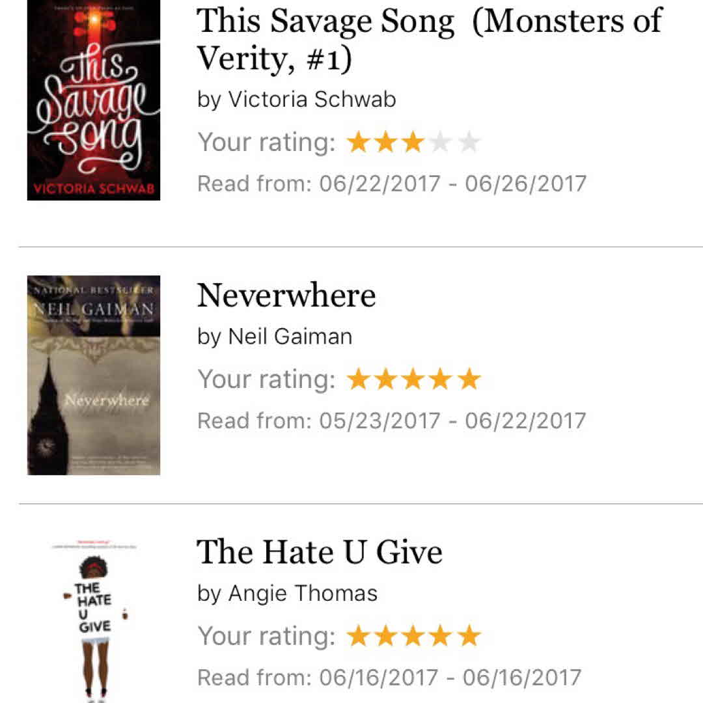Image resolution: width=703 pixels, height=703 pixels.
Task: Rate This Savage Song five stars
Action: tap(469, 142)
